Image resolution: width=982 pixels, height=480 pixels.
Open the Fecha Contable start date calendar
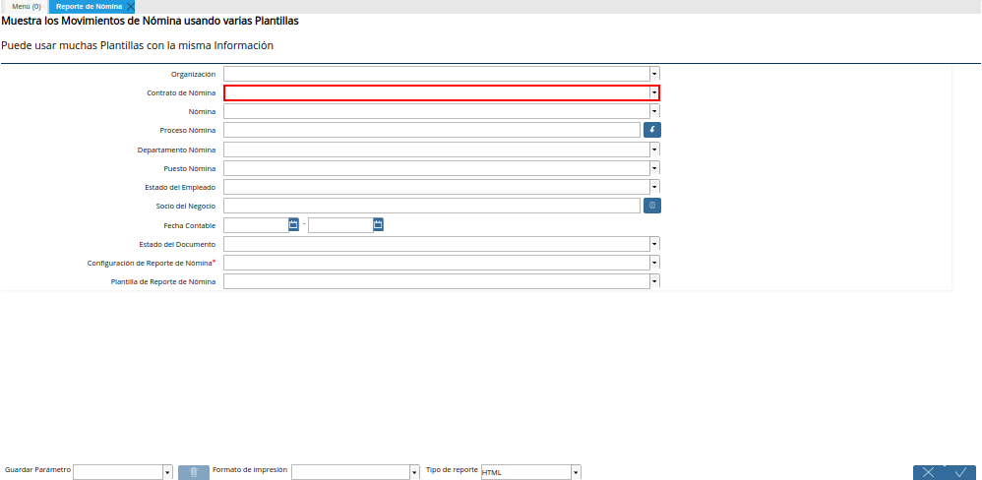293,224
